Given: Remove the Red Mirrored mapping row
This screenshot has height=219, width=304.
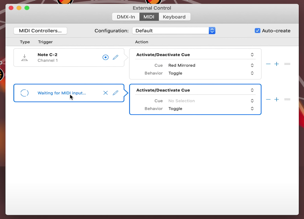Looking at the screenshot, I should (x=268, y=64).
